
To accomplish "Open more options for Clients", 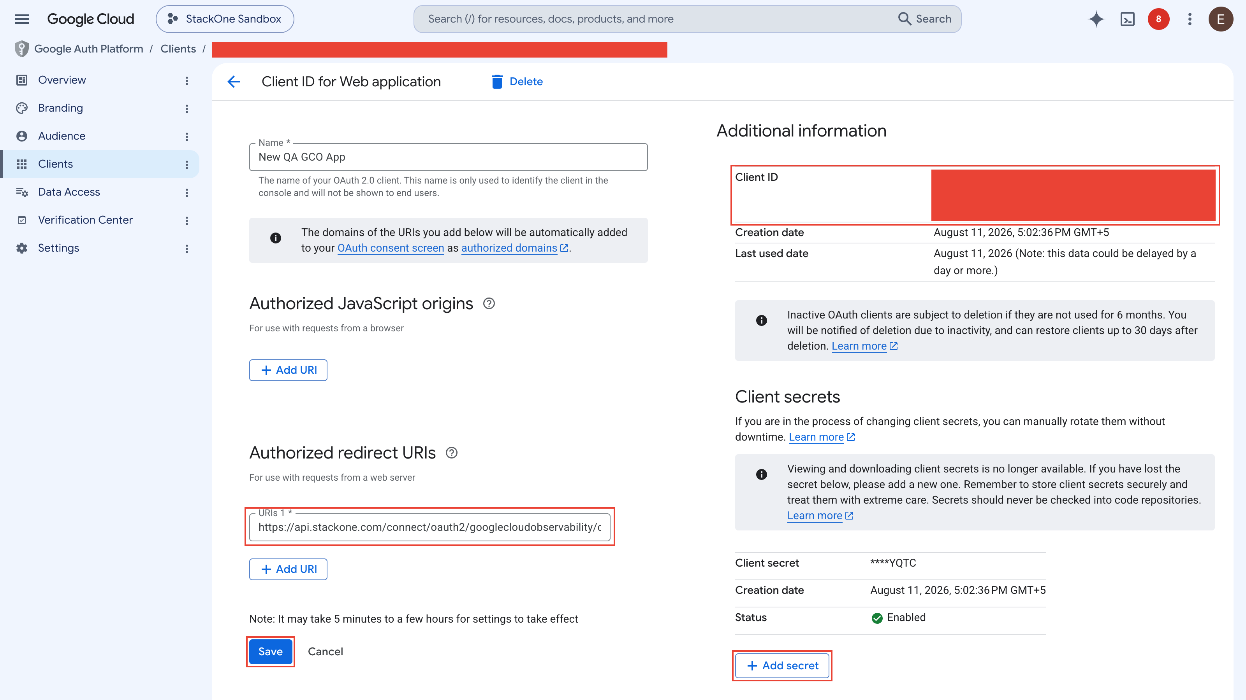I will (x=187, y=165).
